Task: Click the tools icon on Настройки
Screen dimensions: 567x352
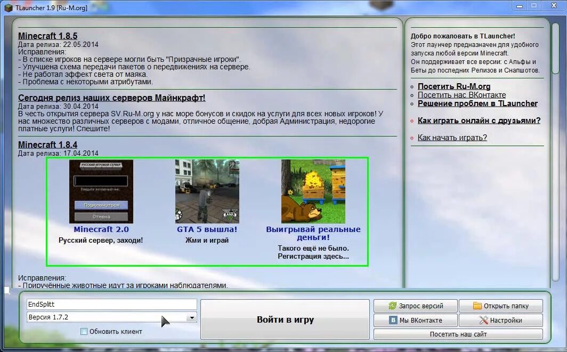Action: (x=483, y=320)
